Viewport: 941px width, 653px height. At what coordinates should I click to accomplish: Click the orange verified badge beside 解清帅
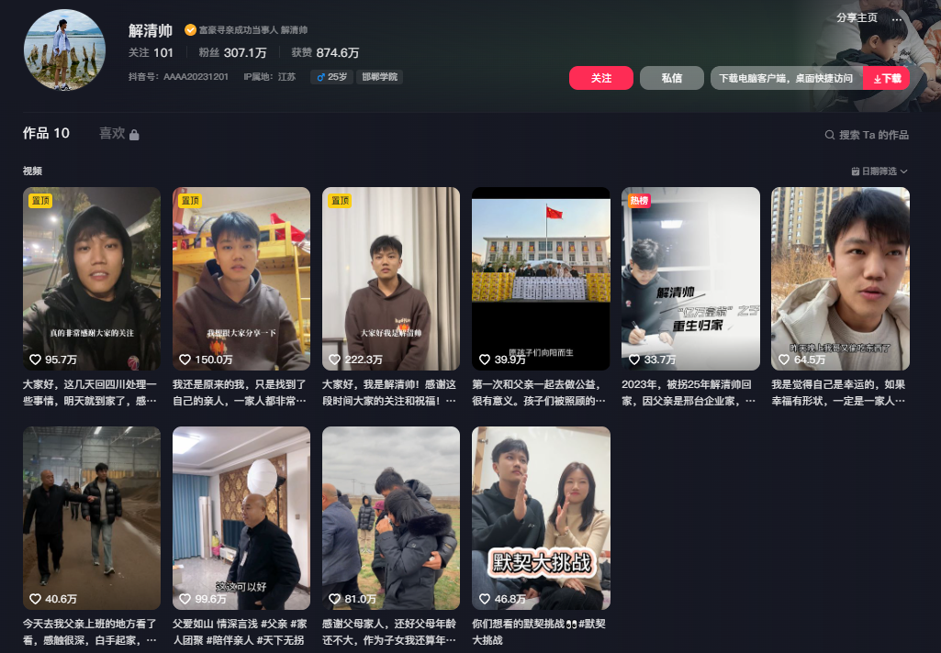[190, 30]
